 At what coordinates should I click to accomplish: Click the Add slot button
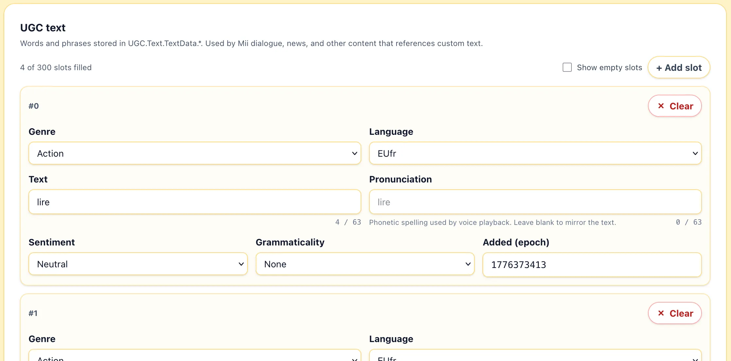pyautogui.click(x=679, y=68)
